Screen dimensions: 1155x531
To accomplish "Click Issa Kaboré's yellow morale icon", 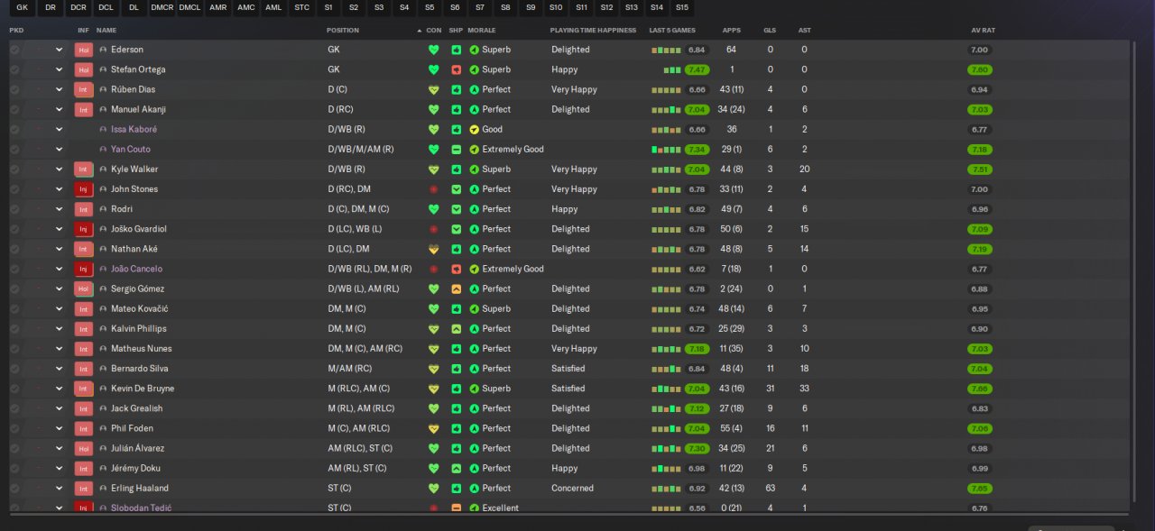I will tap(474, 130).
